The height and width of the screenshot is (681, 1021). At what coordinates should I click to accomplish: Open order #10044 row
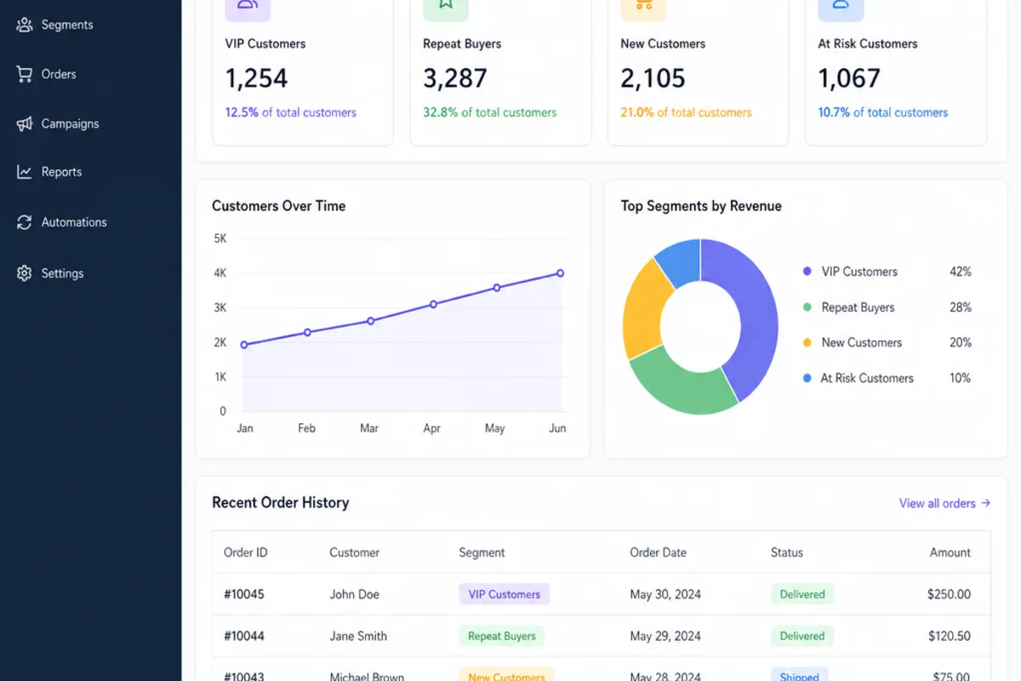point(602,636)
